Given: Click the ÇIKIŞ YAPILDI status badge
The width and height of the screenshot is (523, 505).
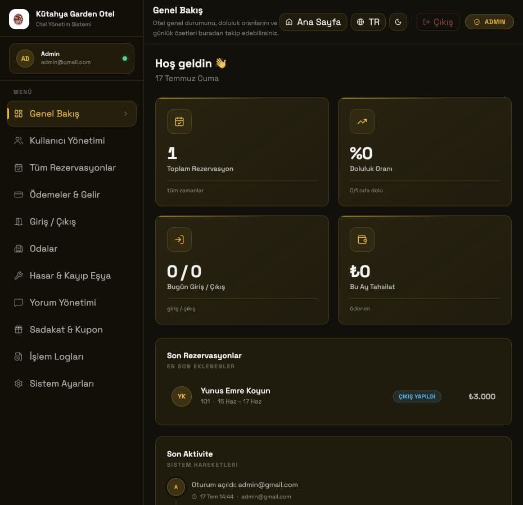Looking at the screenshot, I should (x=417, y=396).
